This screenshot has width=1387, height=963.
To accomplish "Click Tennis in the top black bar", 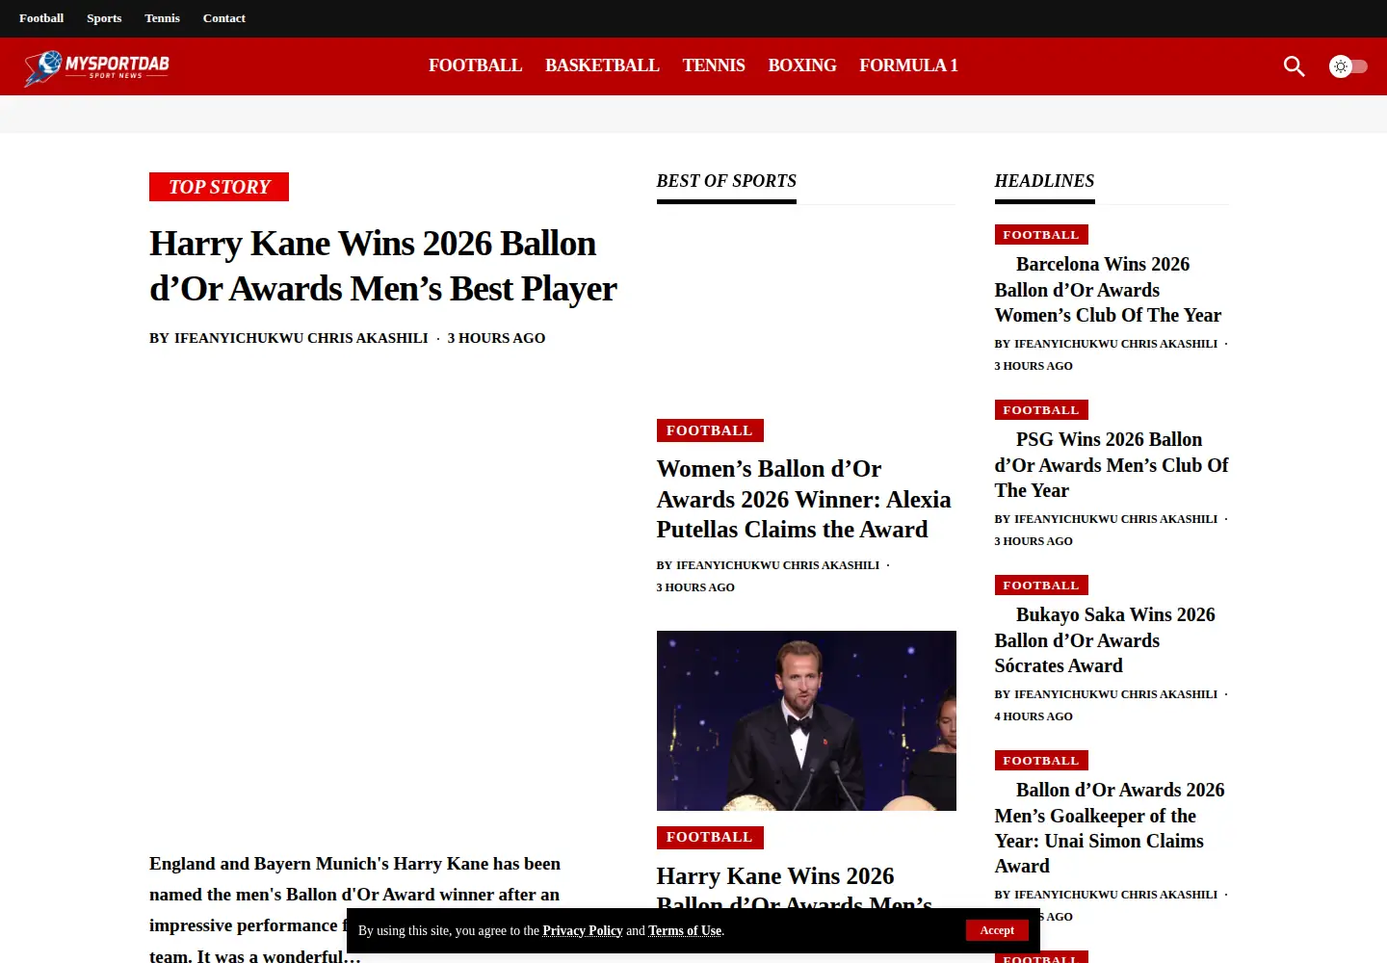I will click(x=162, y=18).
